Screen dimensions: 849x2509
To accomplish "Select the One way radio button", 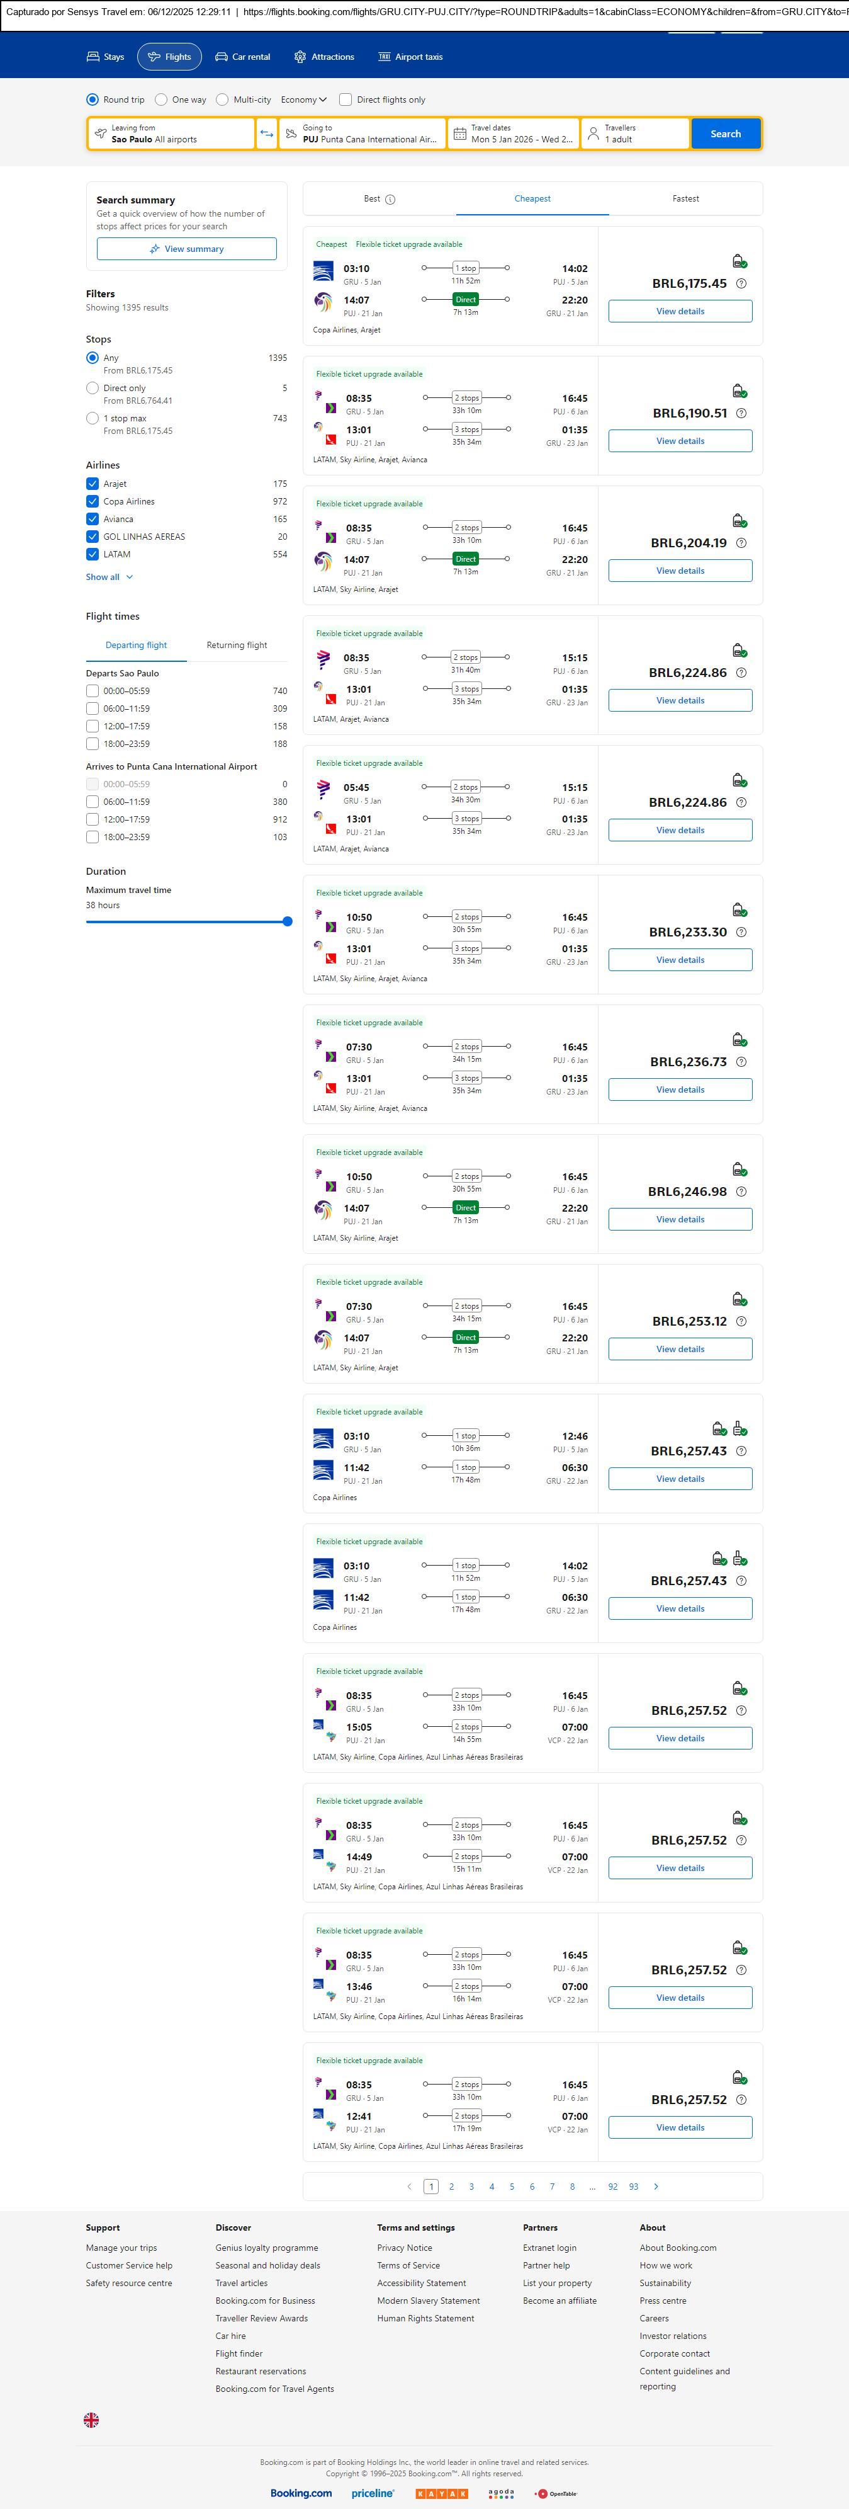I will coord(162,100).
